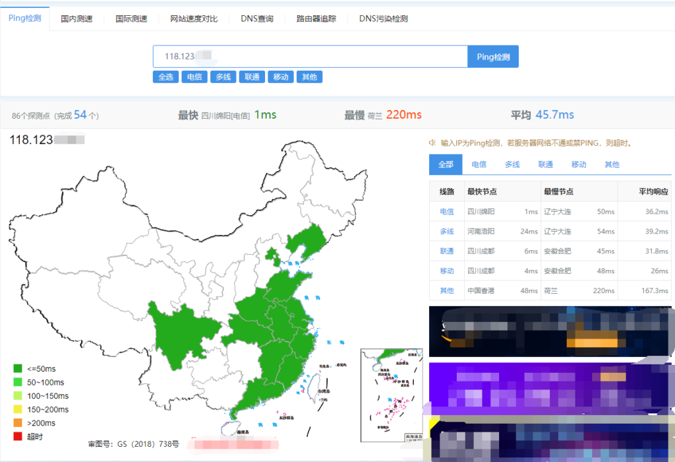
Task: Switch to the 国际测速 tab
Action: pos(131,18)
